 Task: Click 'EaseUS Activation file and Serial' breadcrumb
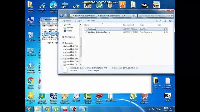[112, 16]
